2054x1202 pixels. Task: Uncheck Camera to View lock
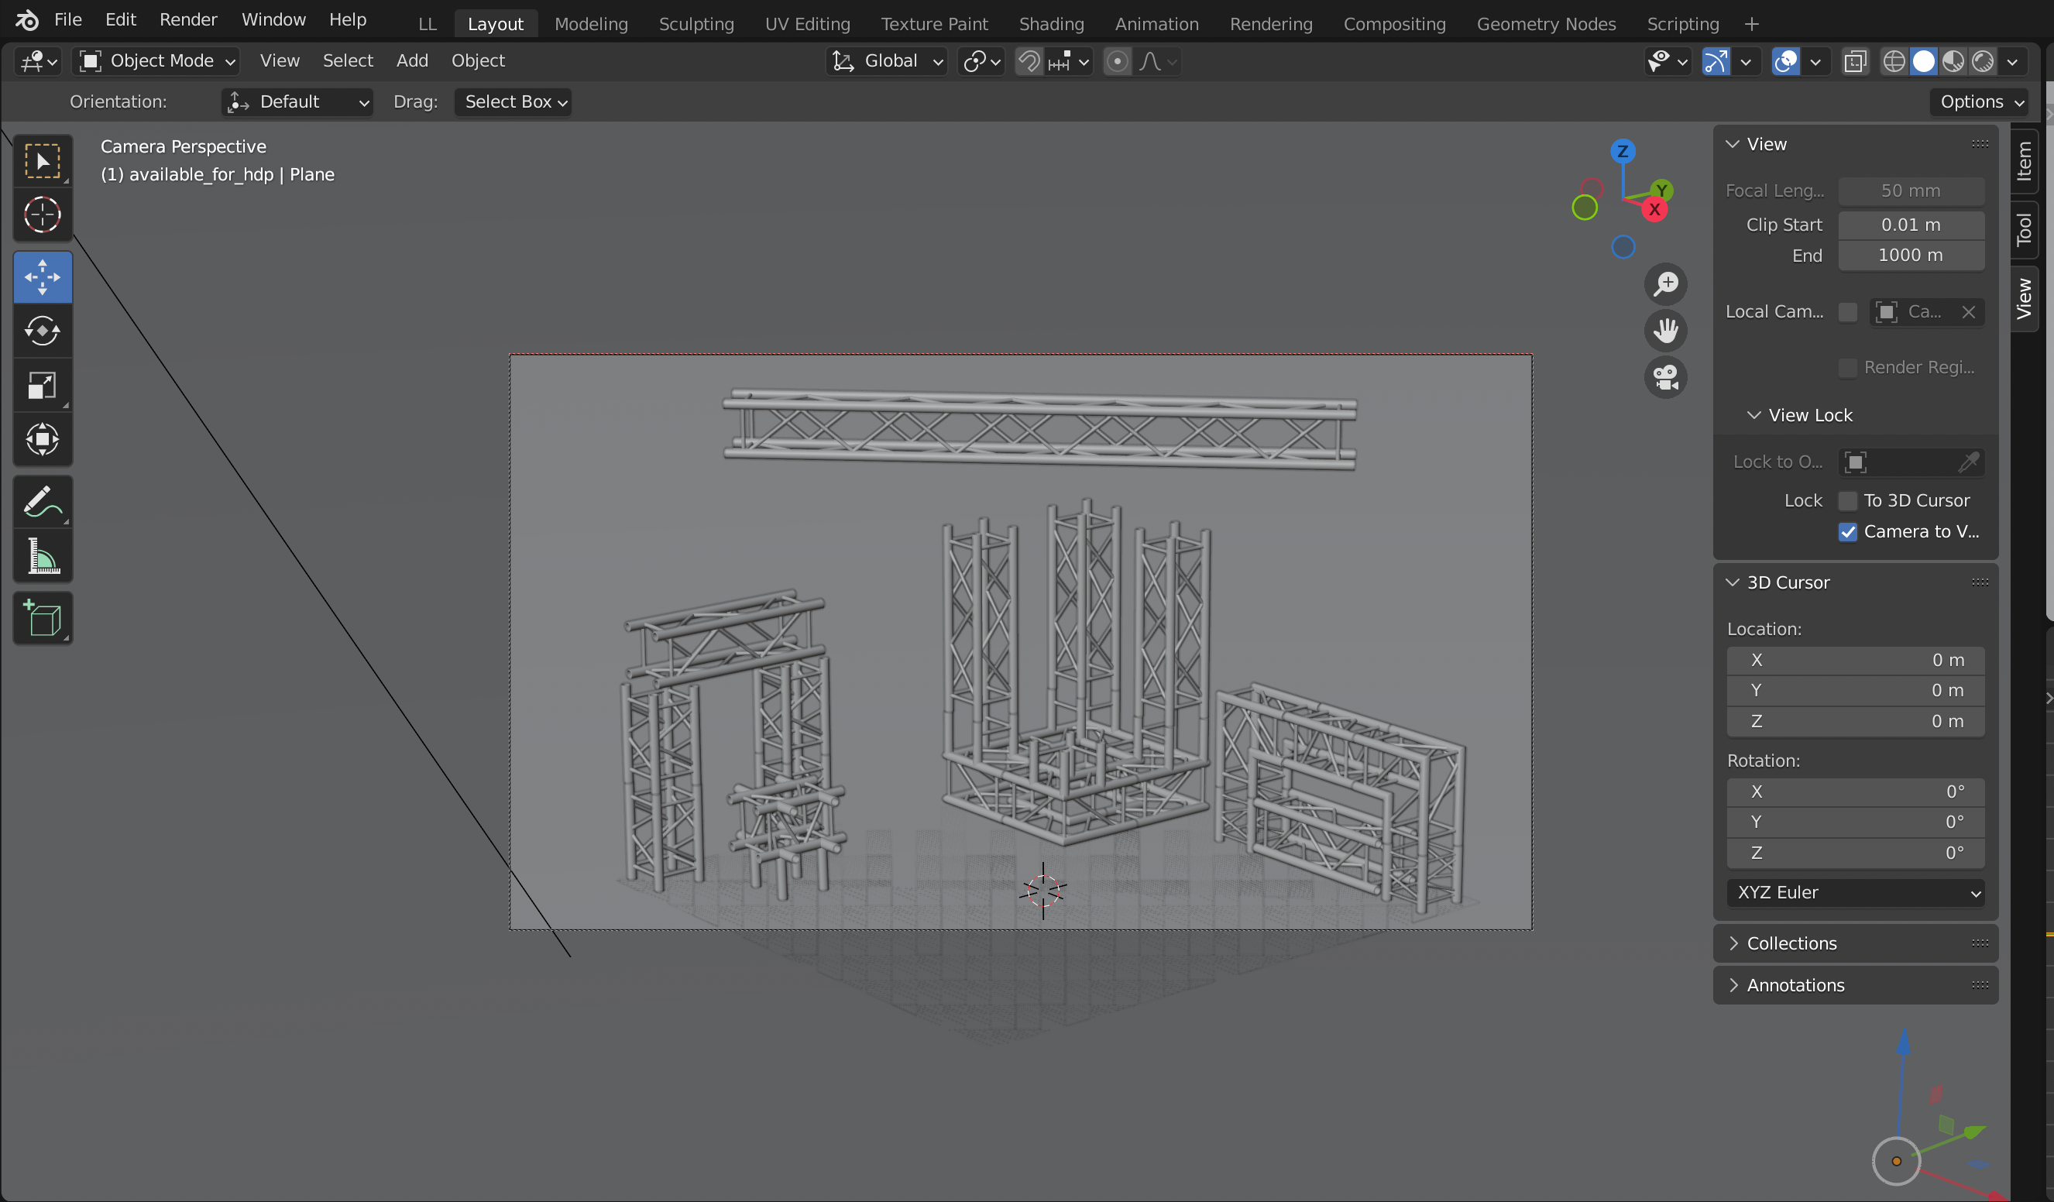click(1847, 532)
